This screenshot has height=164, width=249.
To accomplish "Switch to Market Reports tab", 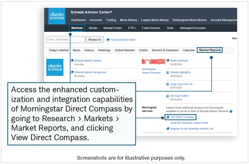I will pos(210,50).
